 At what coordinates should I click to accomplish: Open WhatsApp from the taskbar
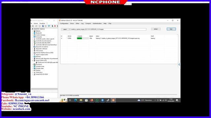(x=97, y=100)
